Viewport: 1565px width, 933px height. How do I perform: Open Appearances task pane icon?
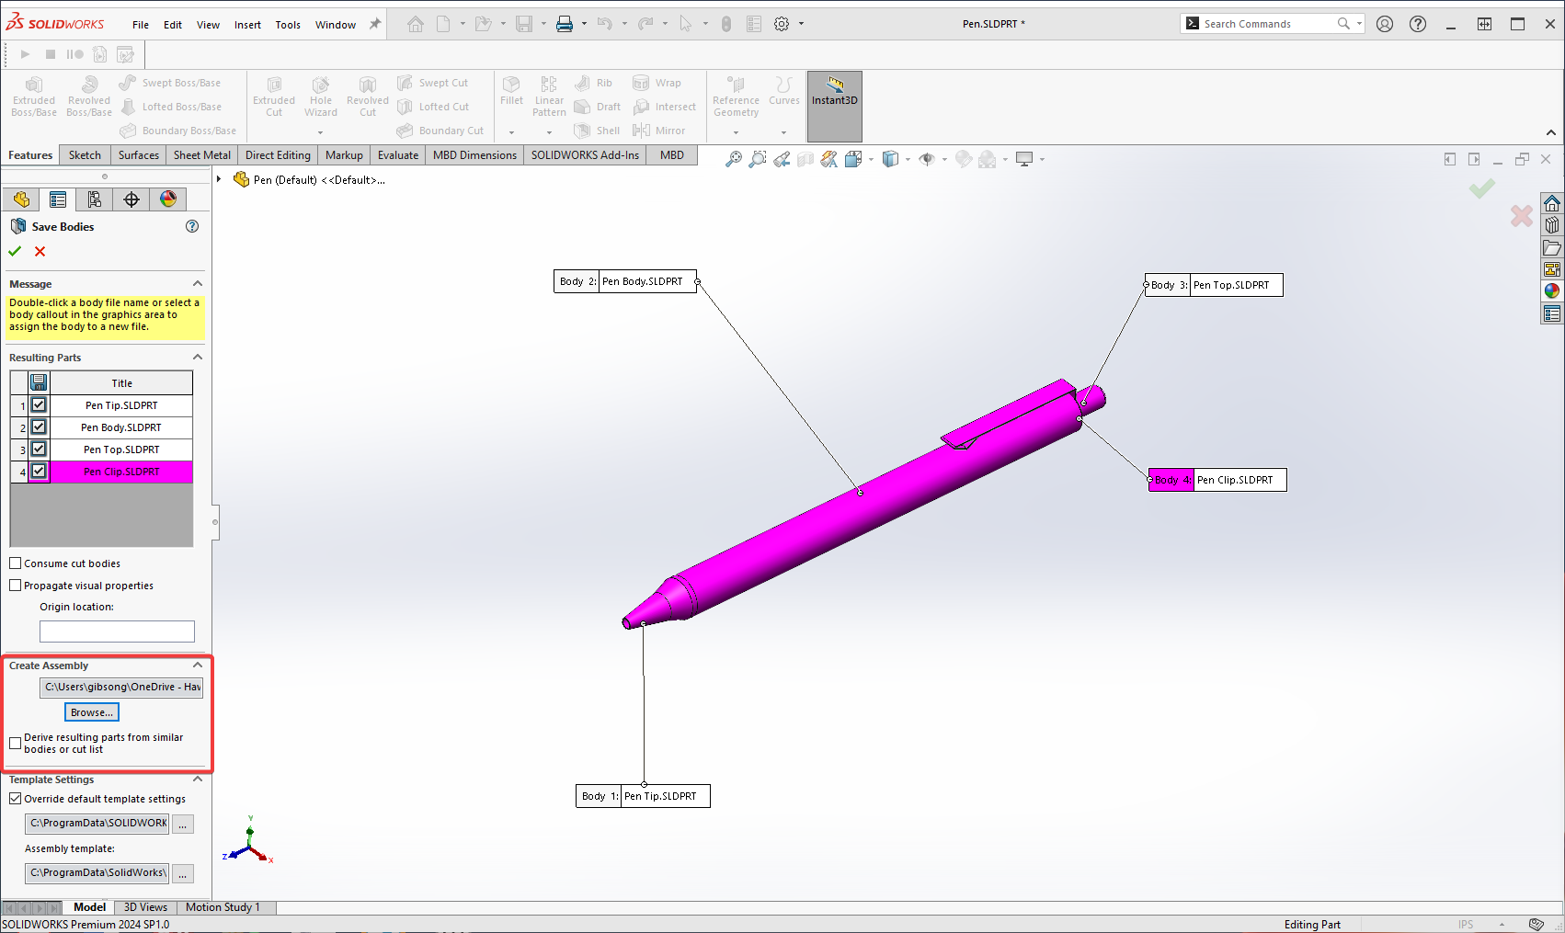pyautogui.click(x=1552, y=291)
